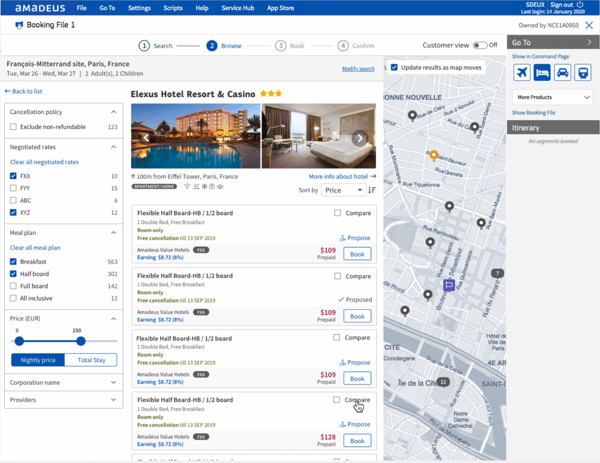The width and height of the screenshot is (600, 463).
Task: Click the purple flag map marker
Action: coord(449,285)
